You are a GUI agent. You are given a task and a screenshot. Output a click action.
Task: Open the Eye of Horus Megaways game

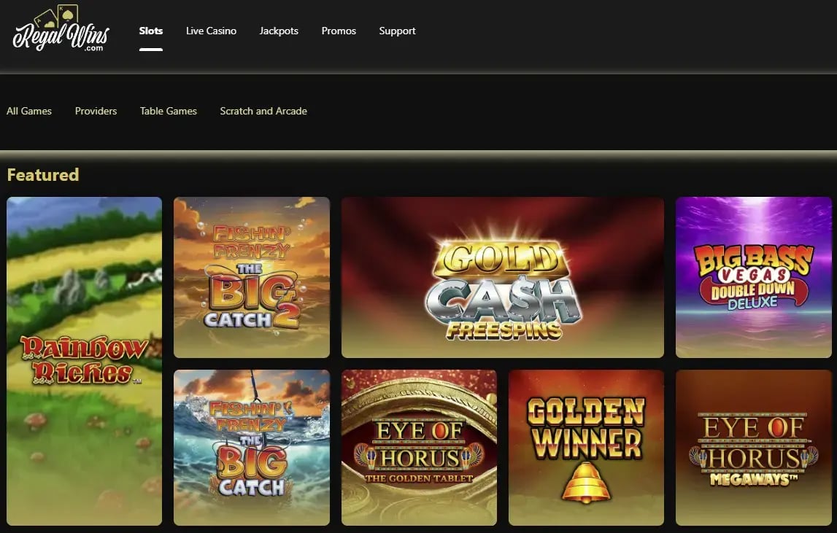click(753, 448)
